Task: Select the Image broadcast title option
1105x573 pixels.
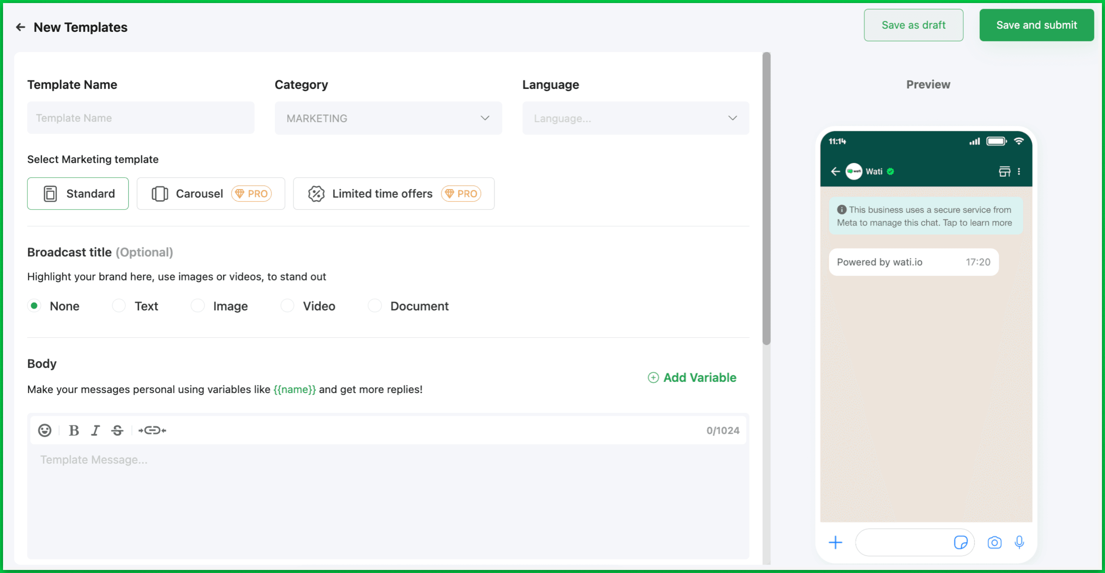Action: point(198,306)
